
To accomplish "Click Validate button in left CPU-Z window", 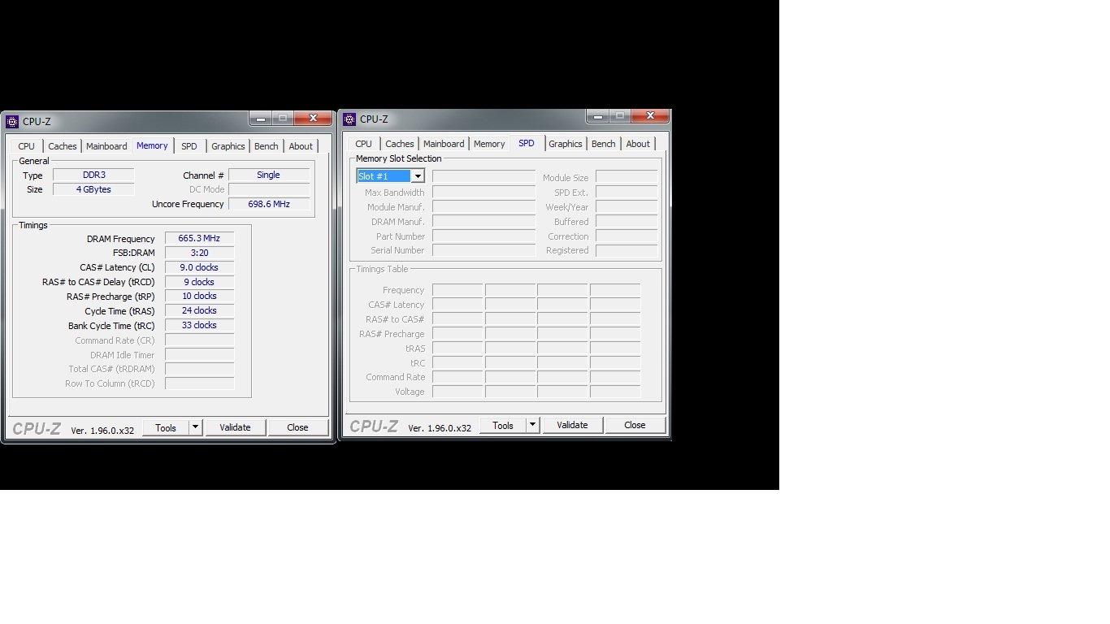I will click(236, 427).
